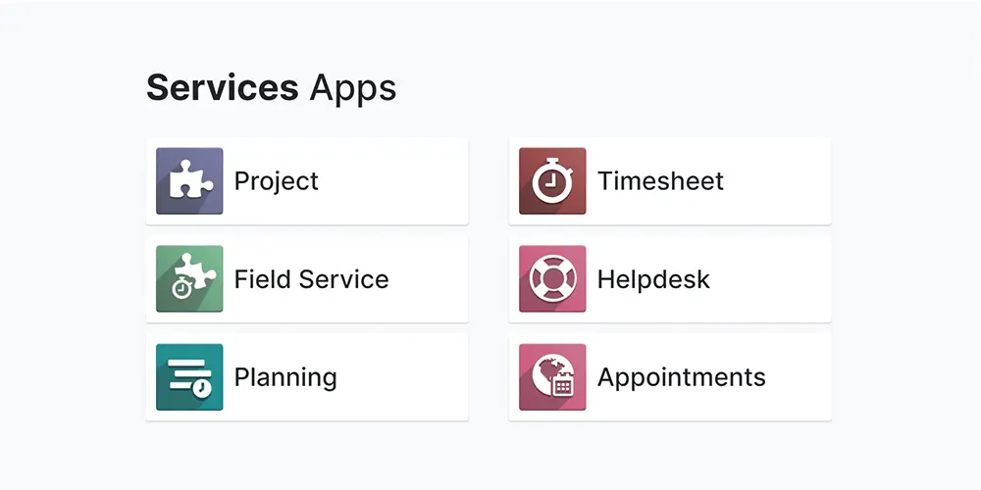
Task: Open the pink Appointments icon
Action: click(x=552, y=377)
